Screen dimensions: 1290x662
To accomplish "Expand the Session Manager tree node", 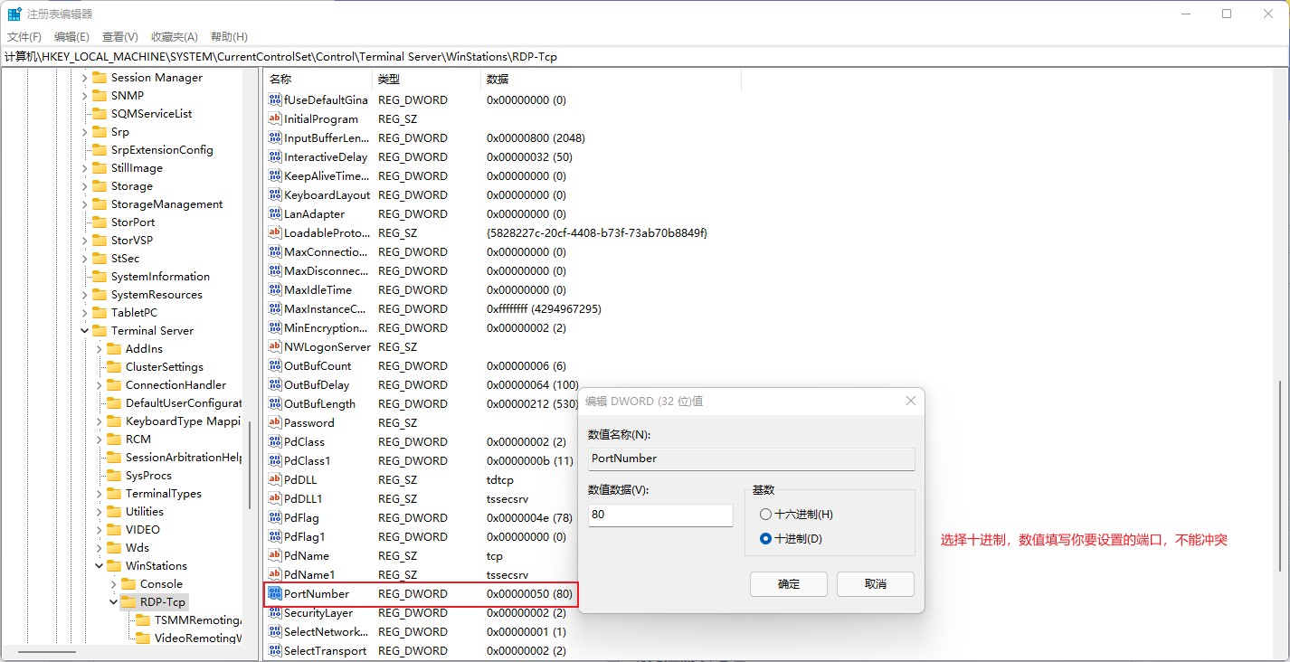I will click(x=85, y=78).
